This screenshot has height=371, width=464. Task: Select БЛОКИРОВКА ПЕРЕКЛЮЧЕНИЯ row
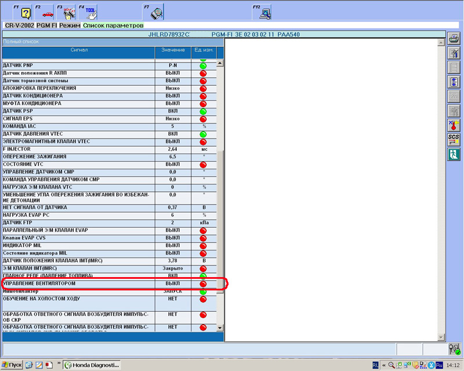tap(110, 89)
